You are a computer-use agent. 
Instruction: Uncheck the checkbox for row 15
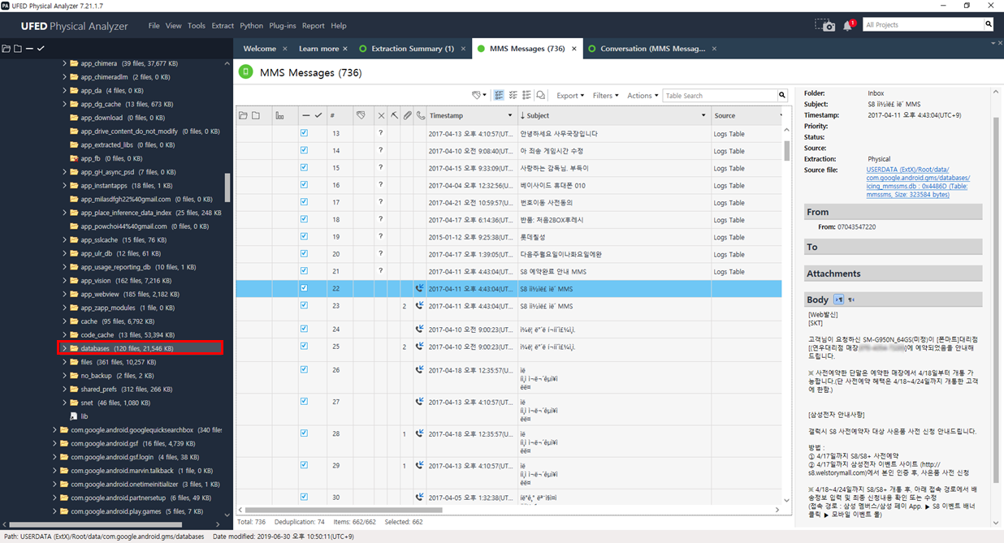pos(304,167)
